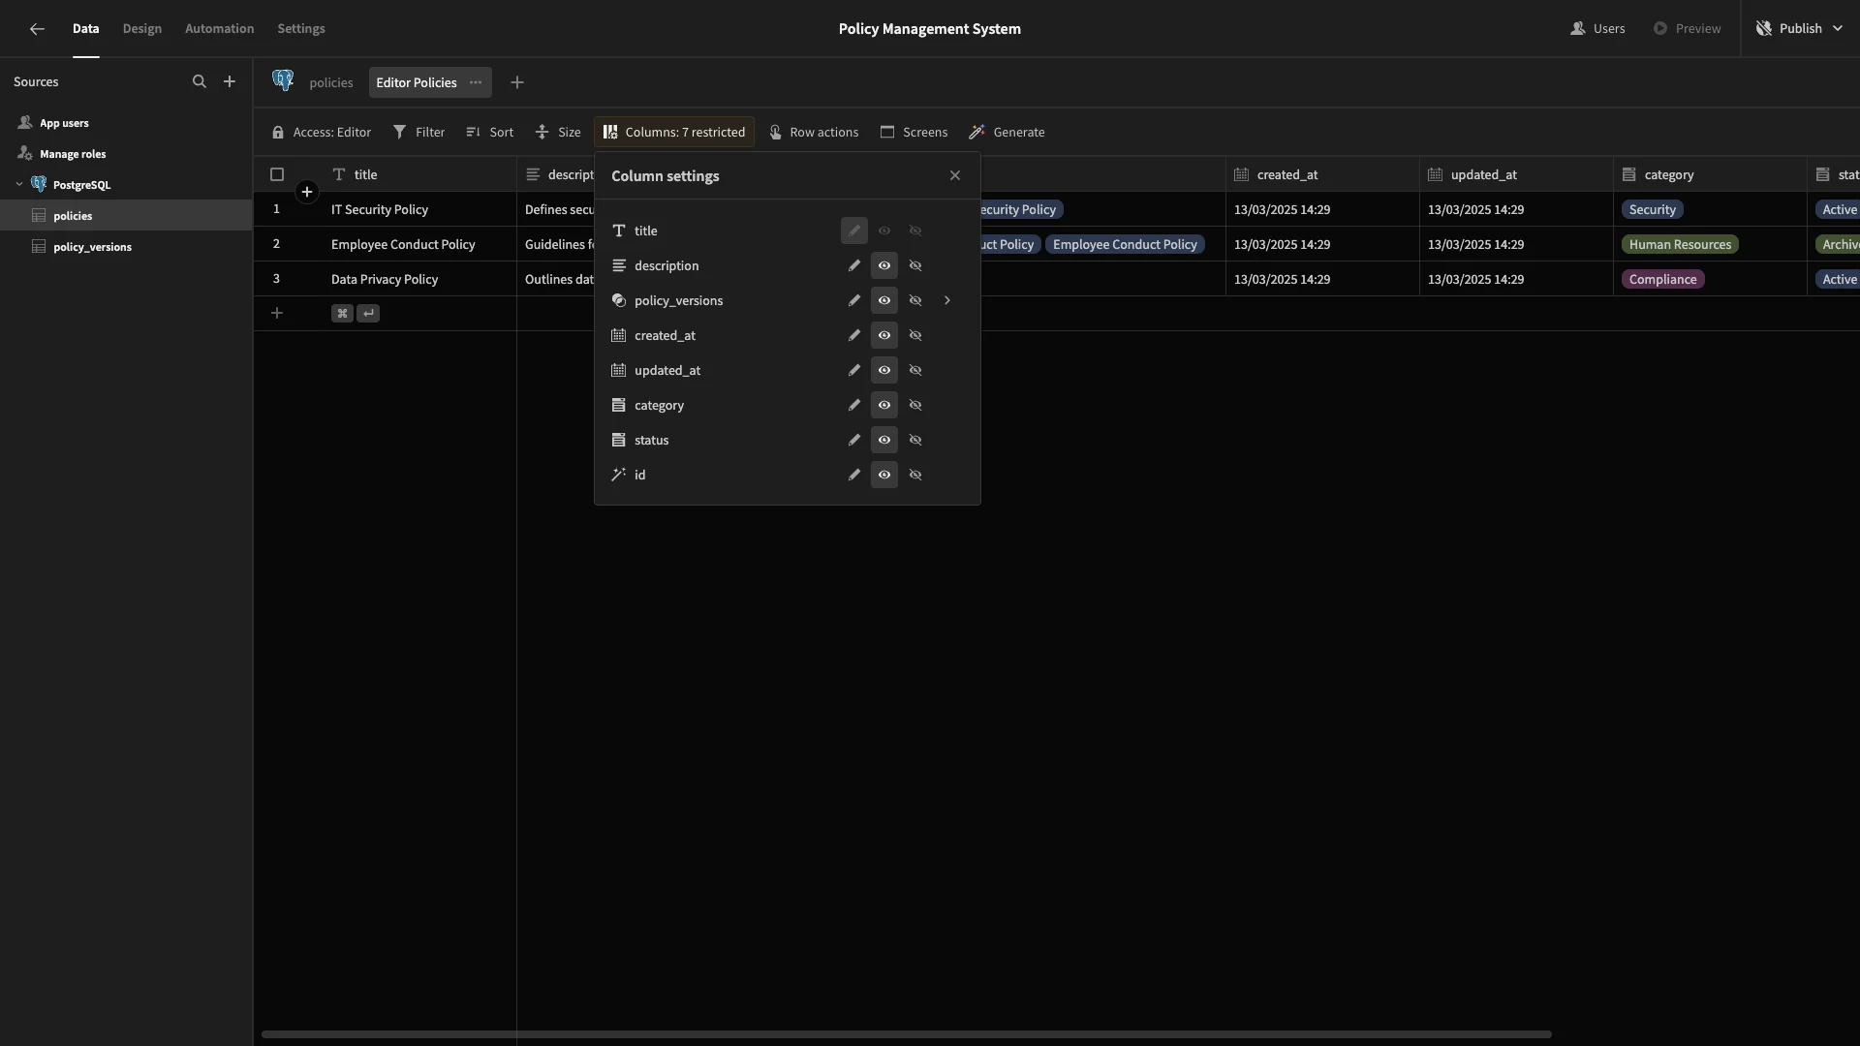The width and height of the screenshot is (1860, 1046).
Task: Click Generate with the magic wand
Action: (x=1007, y=132)
